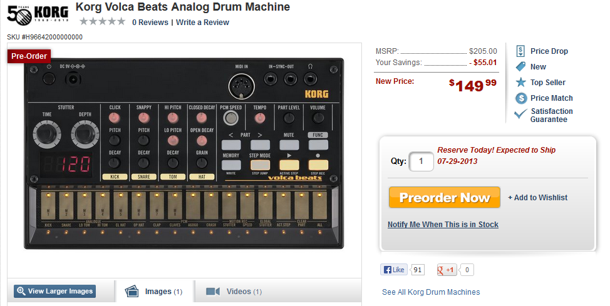Open Notify Me When This is in Stock
The width and height of the screenshot is (610, 306).
point(443,225)
